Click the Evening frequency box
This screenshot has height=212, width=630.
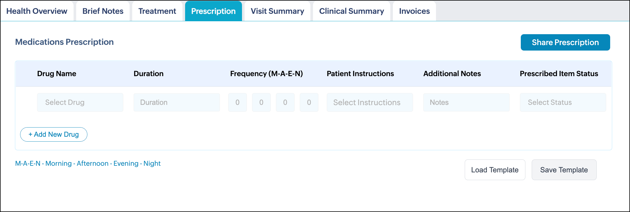(285, 103)
